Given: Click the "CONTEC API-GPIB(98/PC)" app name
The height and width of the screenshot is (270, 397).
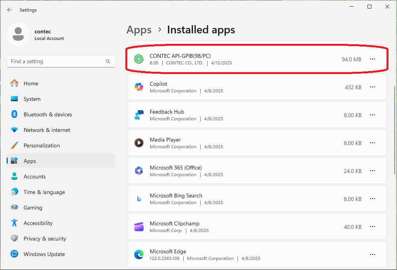Looking at the screenshot, I should pyautogui.click(x=180, y=56).
